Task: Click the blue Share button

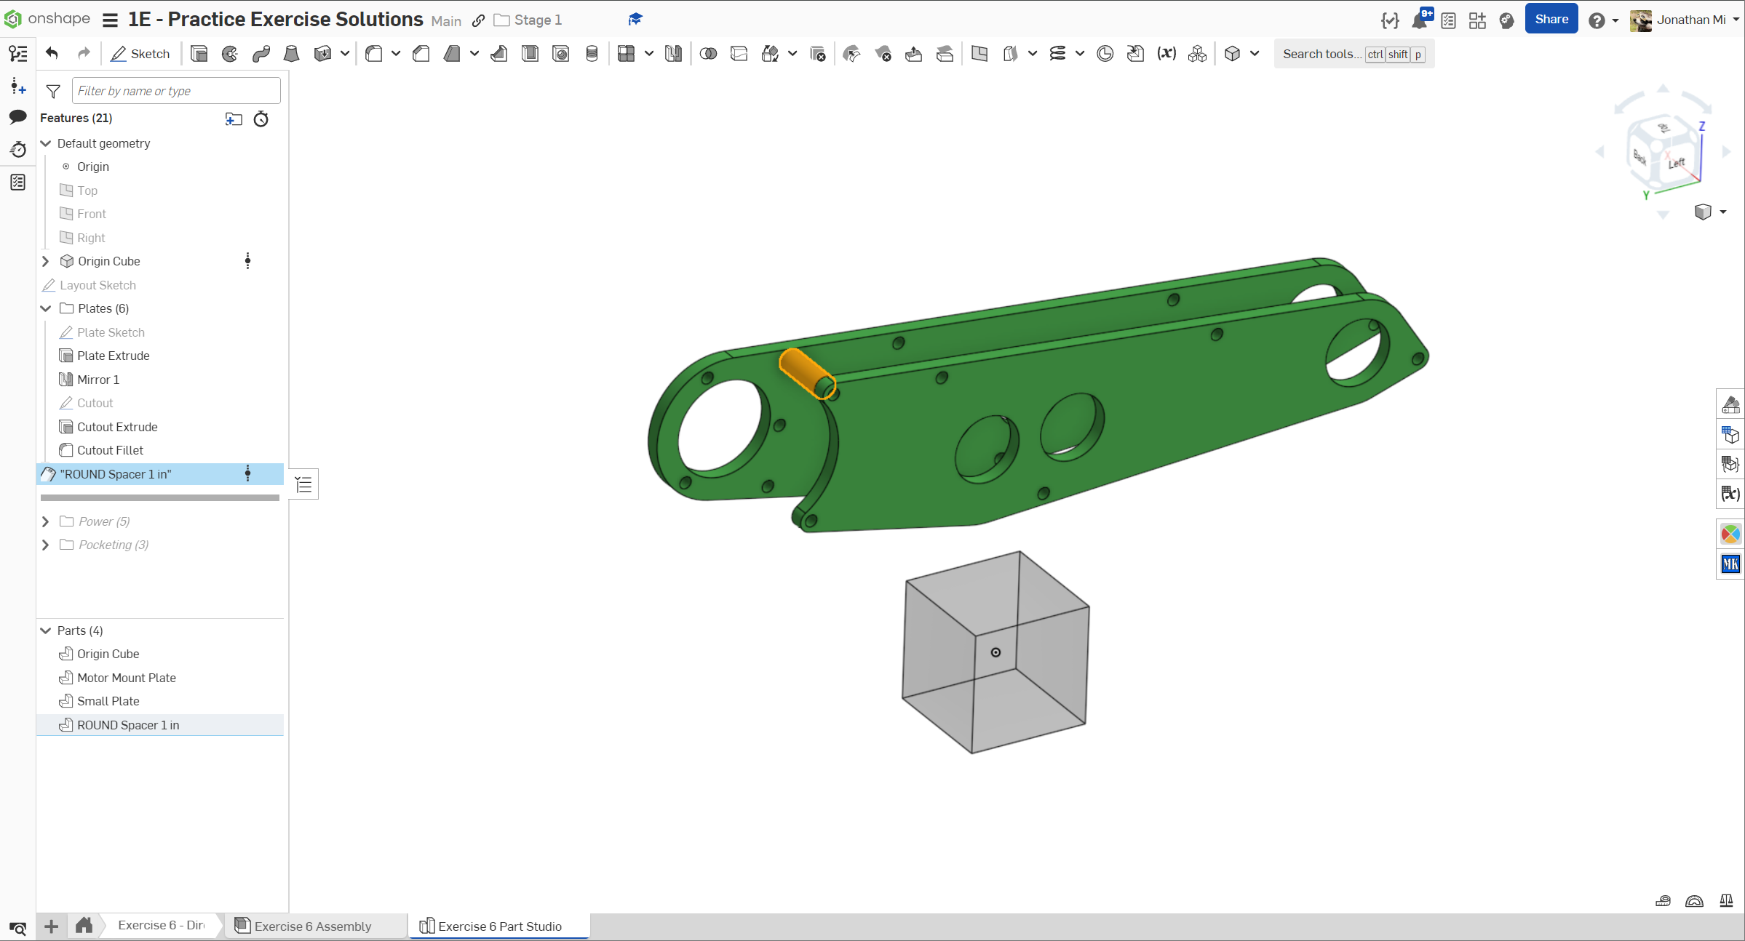Action: click(x=1551, y=20)
